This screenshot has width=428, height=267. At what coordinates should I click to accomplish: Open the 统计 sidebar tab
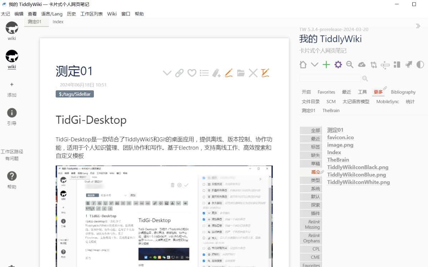pyautogui.click(x=410, y=102)
